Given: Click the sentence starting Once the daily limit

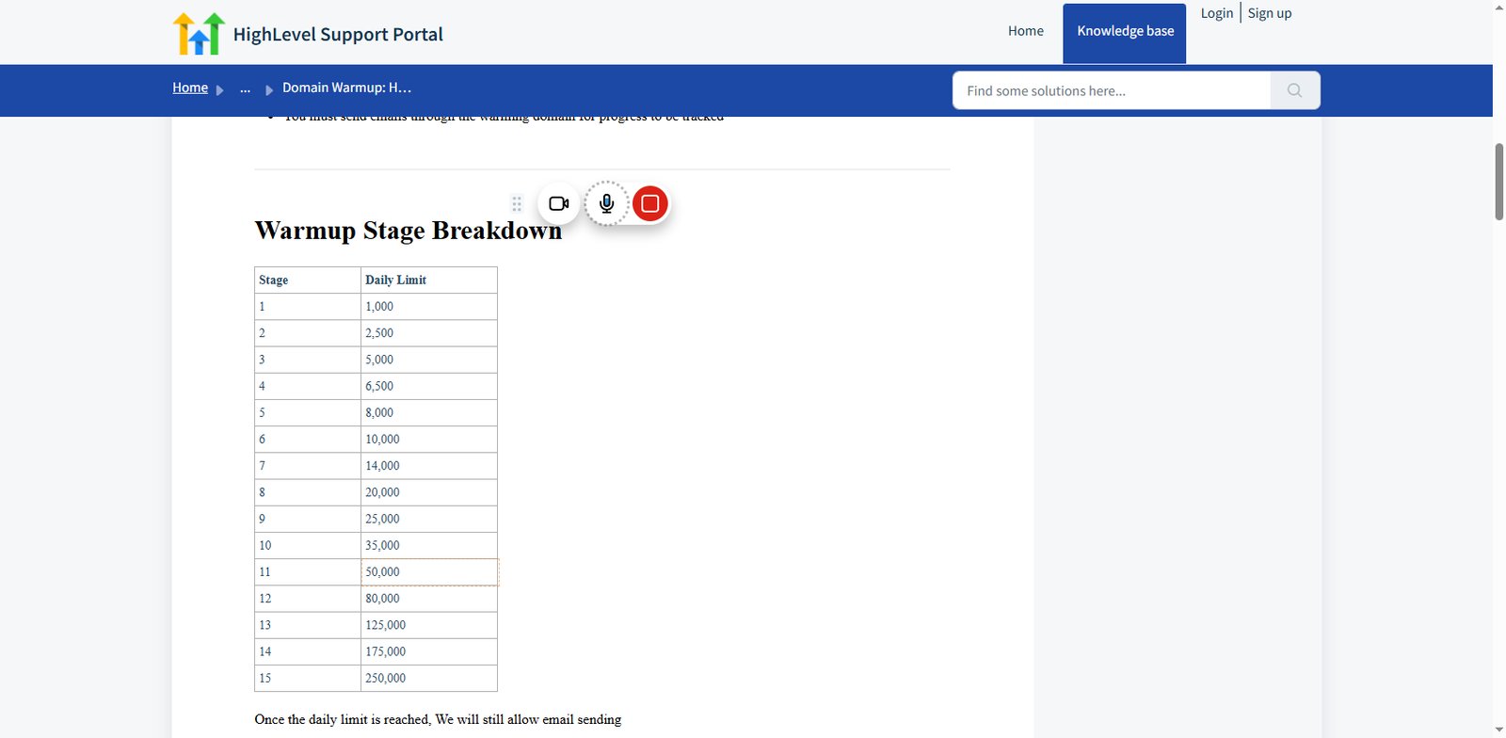Looking at the screenshot, I should click(438, 719).
